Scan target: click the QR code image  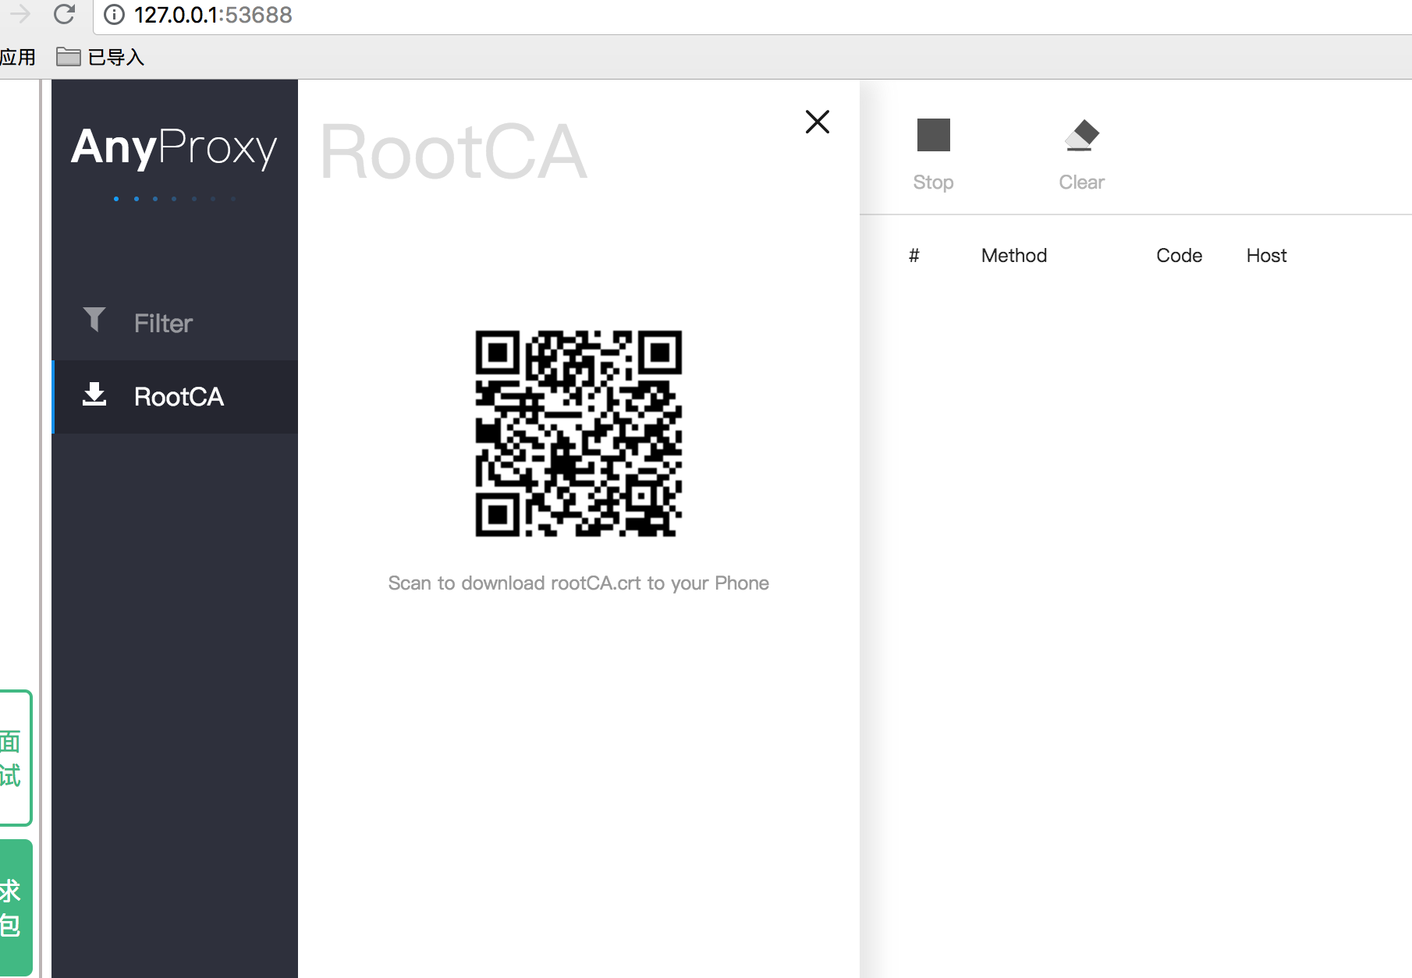(577, 434)
